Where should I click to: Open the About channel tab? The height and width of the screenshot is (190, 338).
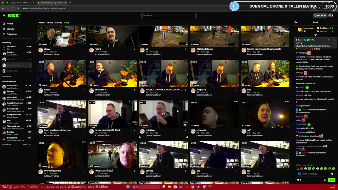(50, 23)
